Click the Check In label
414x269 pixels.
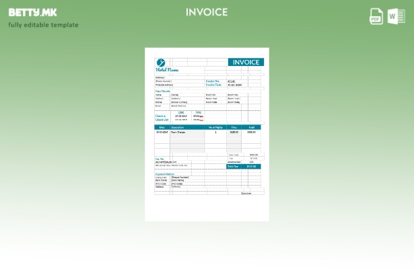coord(160,116)
